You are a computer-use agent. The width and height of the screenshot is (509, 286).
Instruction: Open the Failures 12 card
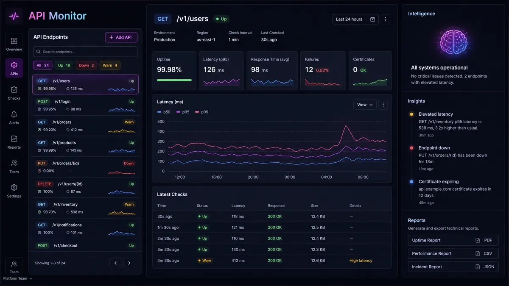(323, 71)
